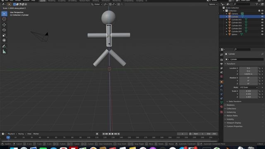The width and height of the screenshot is (265, 149).
Task: Open the Physics properties tab
Action: pos(222,94)
